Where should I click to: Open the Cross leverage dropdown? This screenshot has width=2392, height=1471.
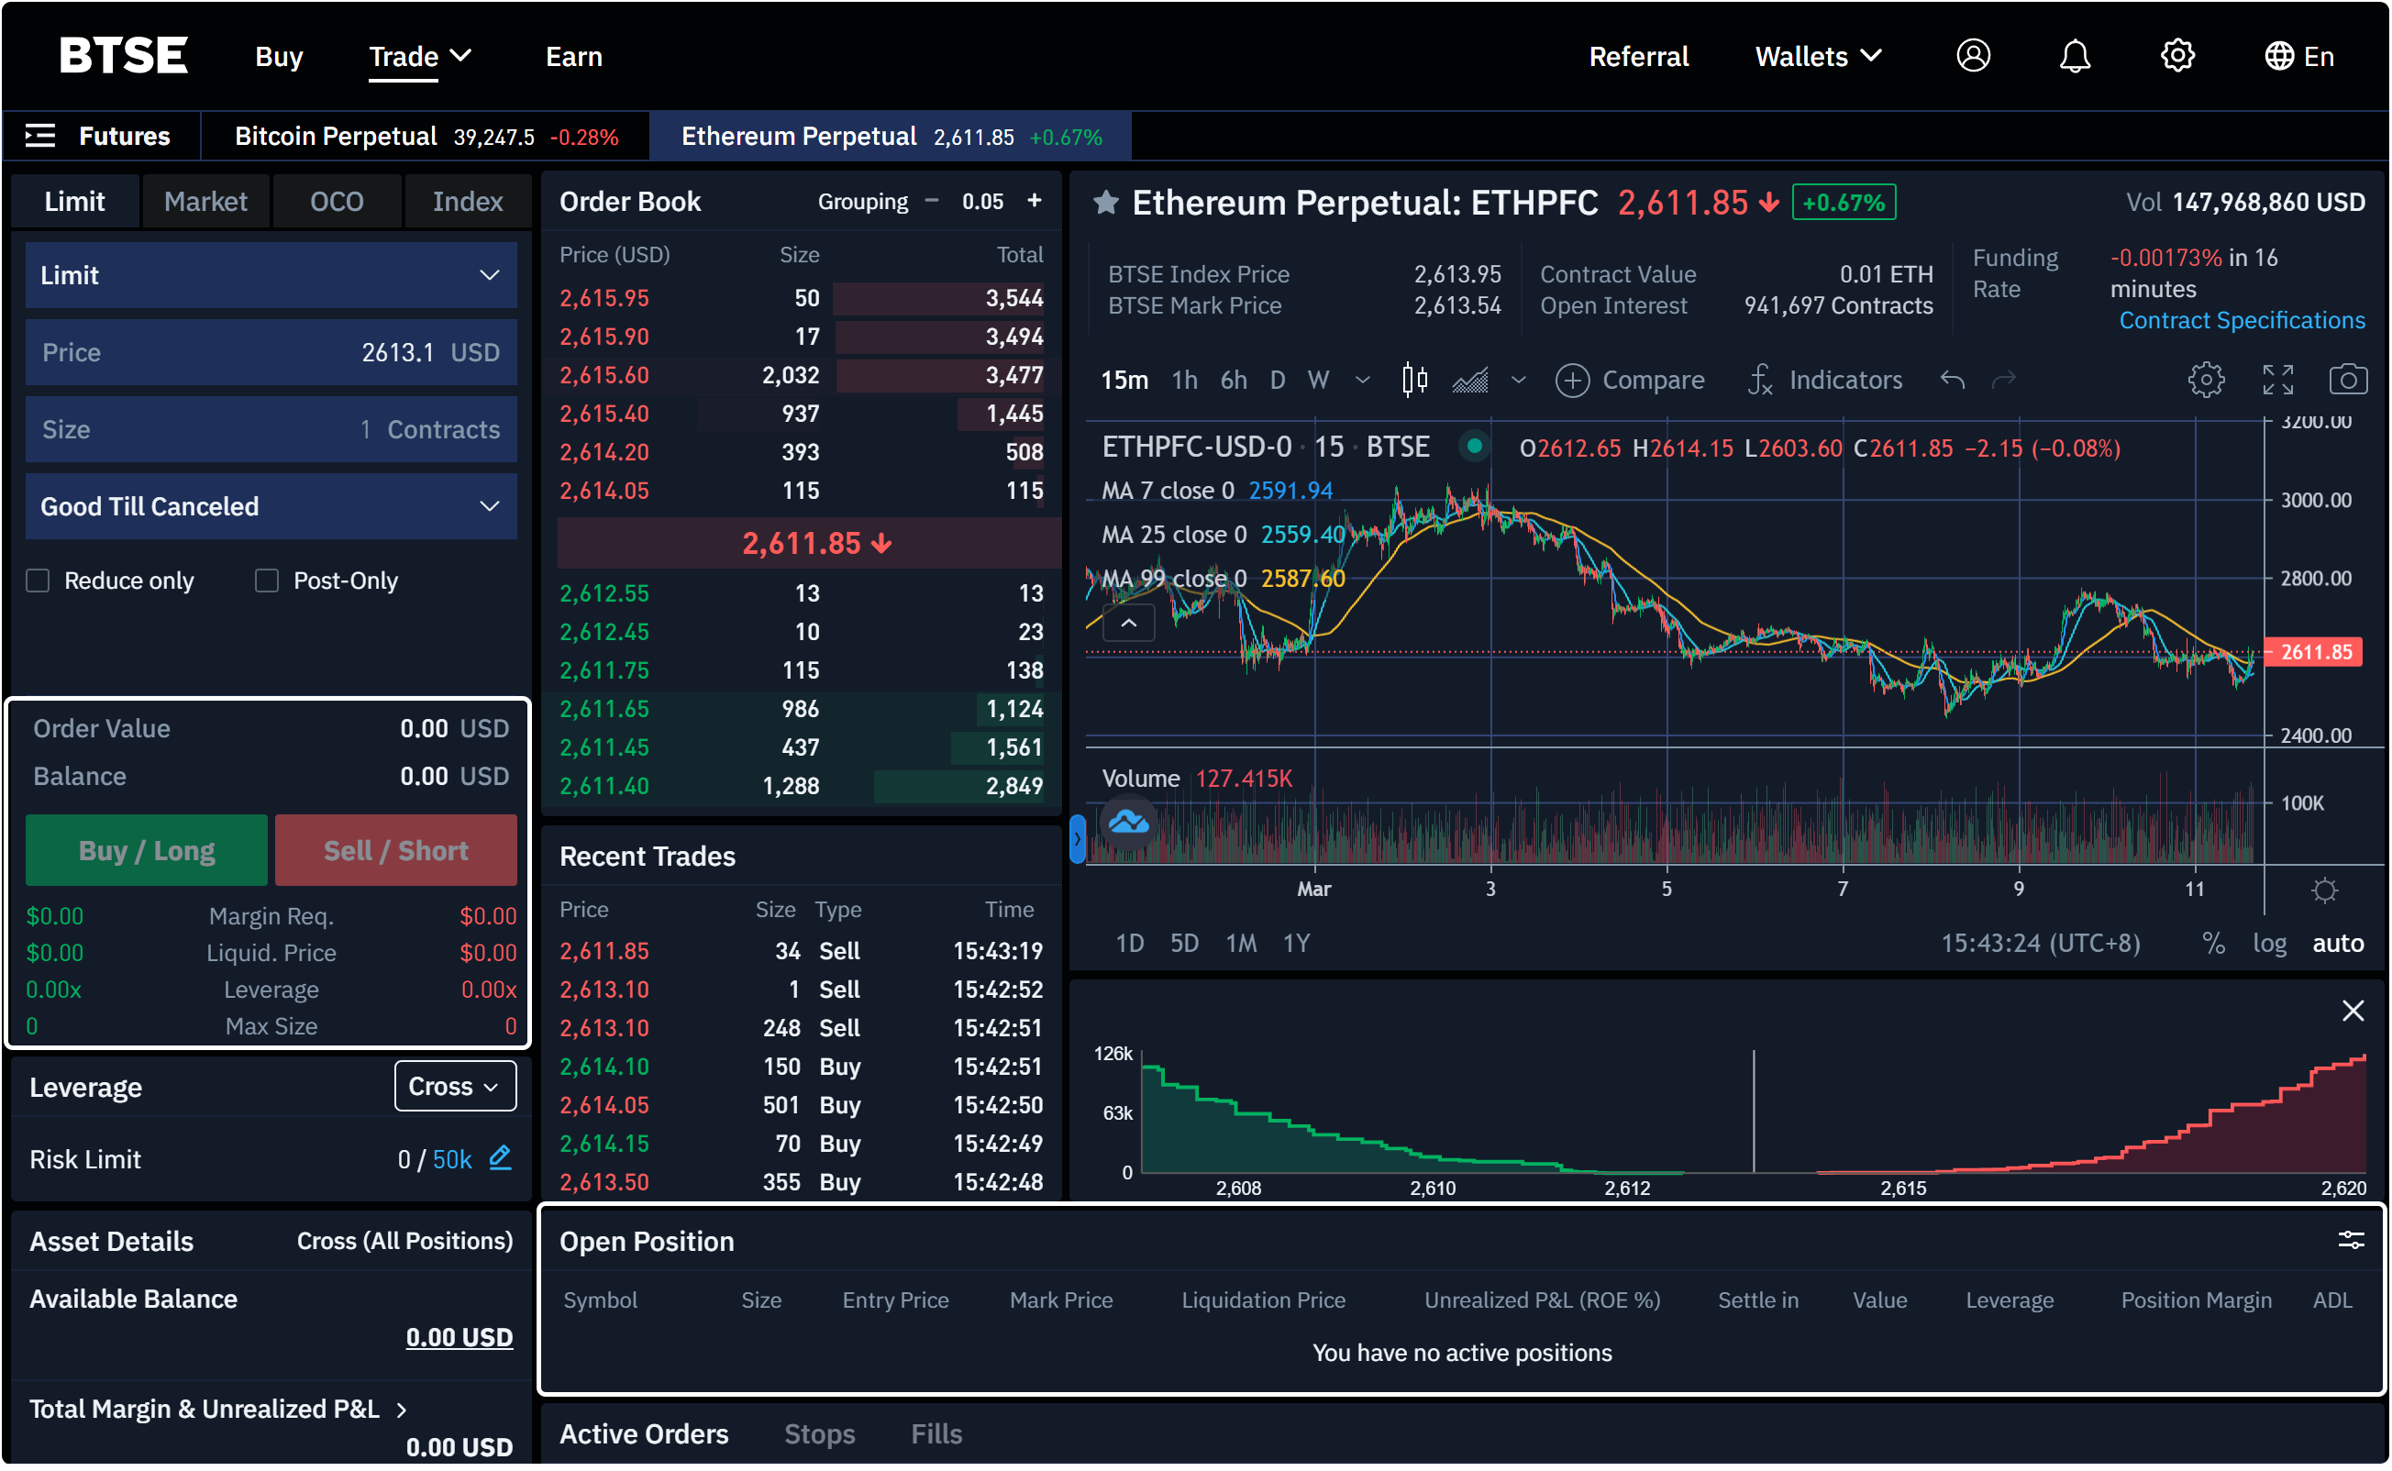[455, 1088]
